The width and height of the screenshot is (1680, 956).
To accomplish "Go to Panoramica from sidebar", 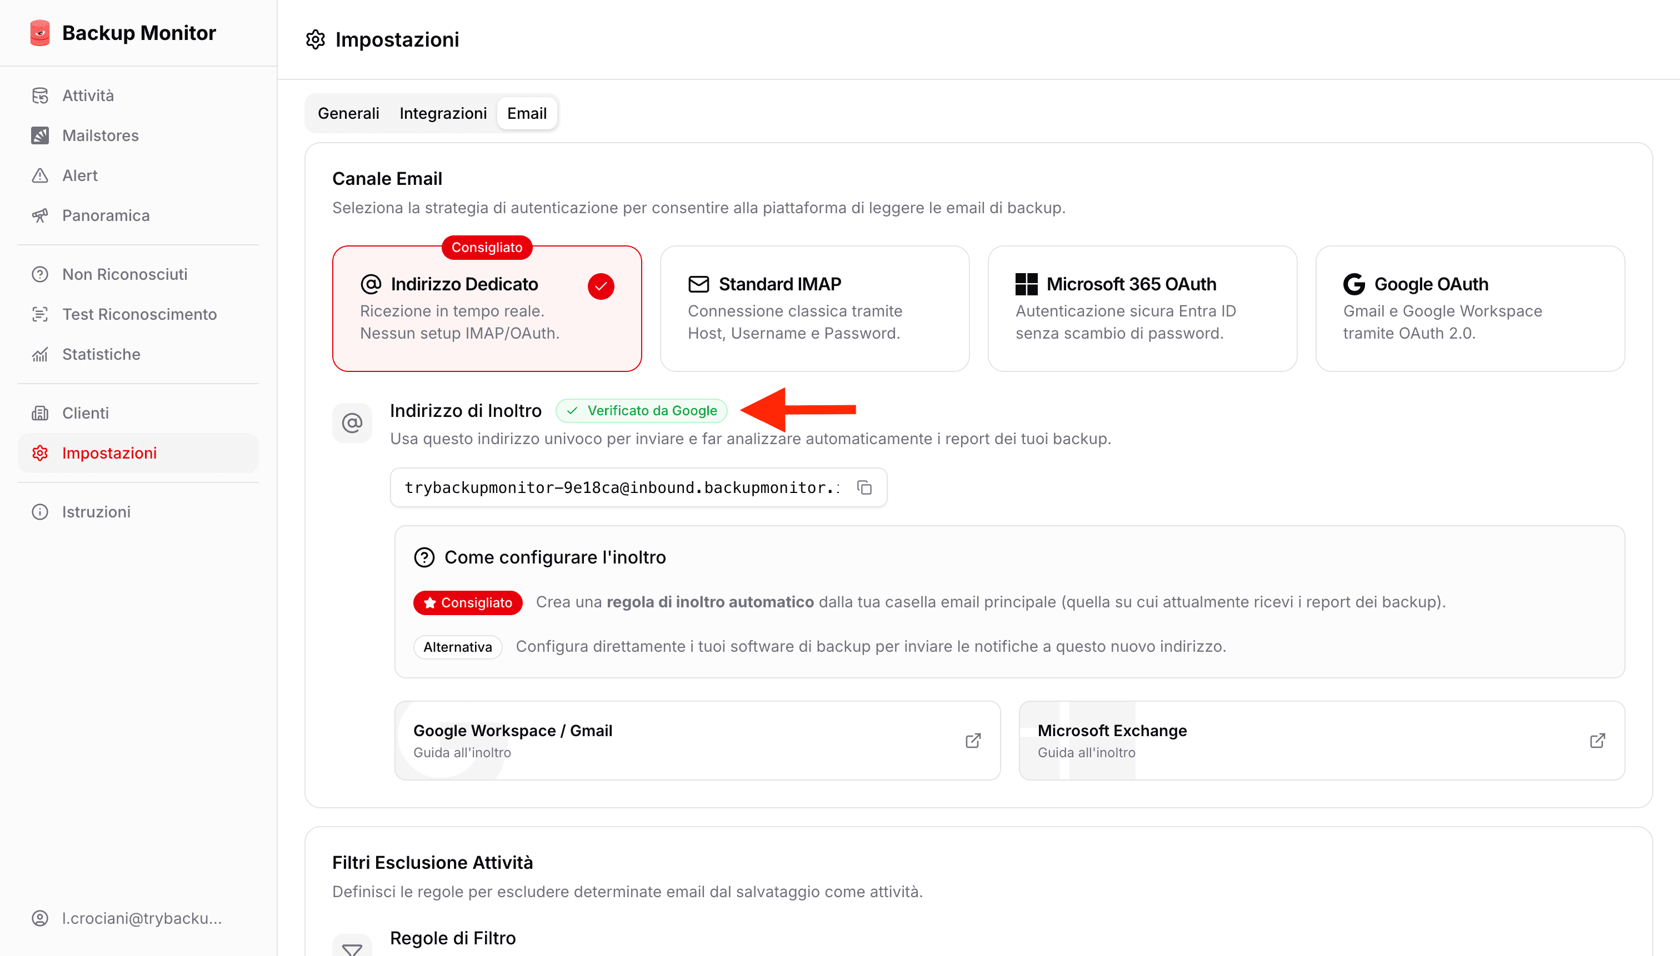I will [105, 215].
